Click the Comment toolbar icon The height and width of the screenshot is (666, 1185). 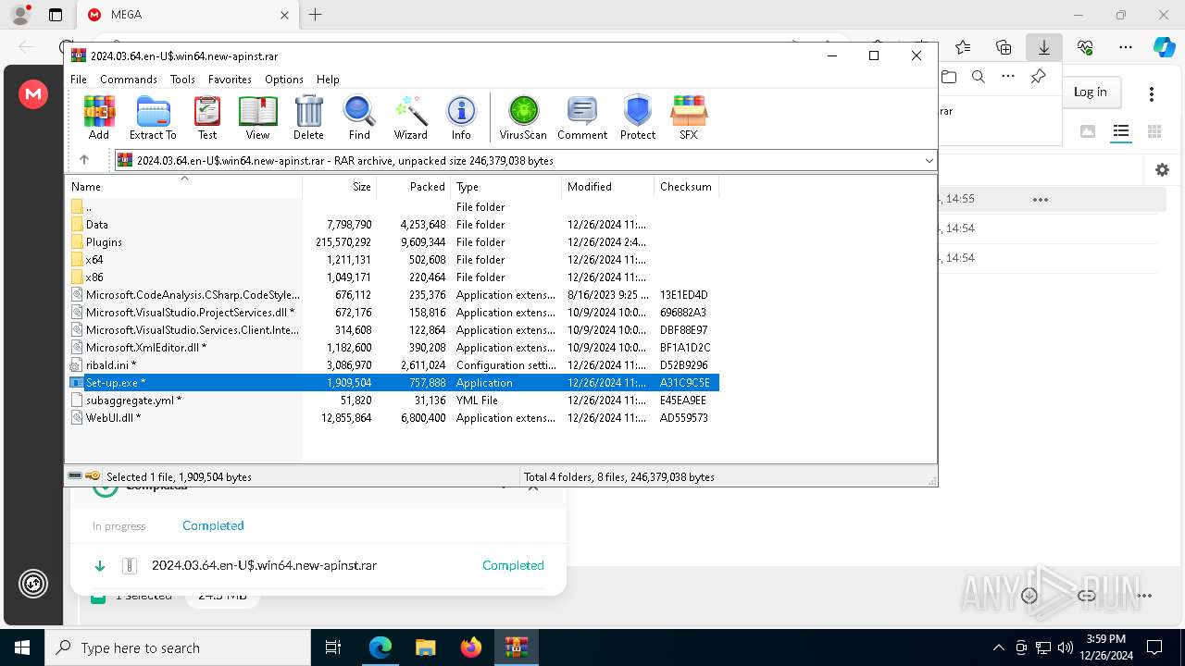(x=582, y=117)
